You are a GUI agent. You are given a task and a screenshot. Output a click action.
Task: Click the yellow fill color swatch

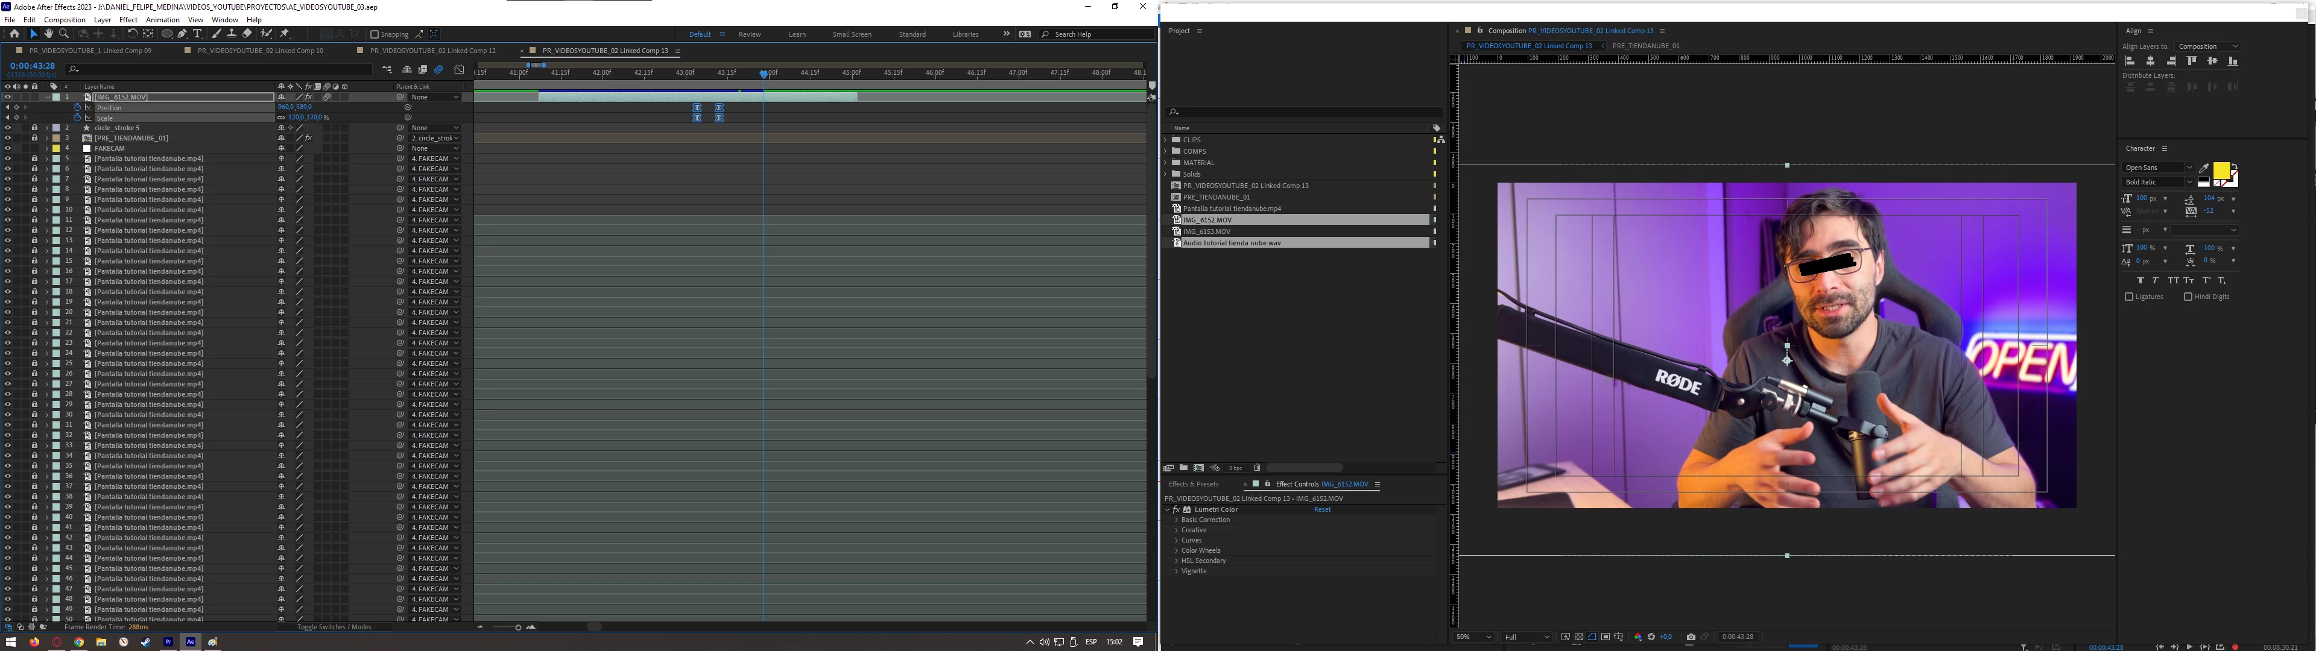coord(2221,170)
